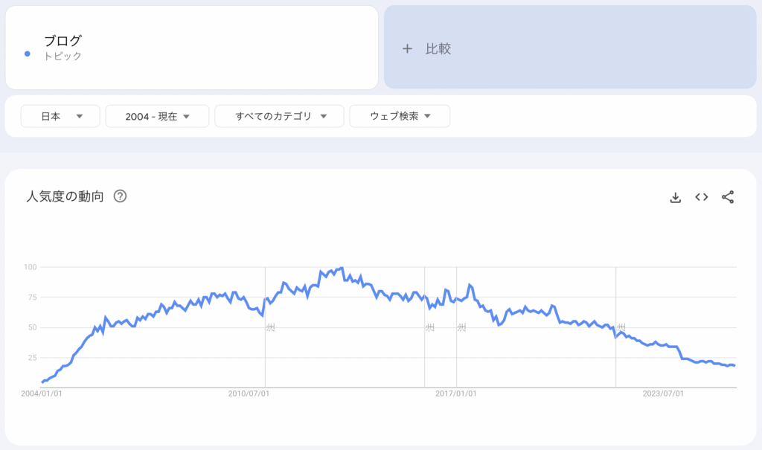Viewport: 762px width, 450px height.
Task: Click the trend line peak near 100
Action: tap(342, 268)
